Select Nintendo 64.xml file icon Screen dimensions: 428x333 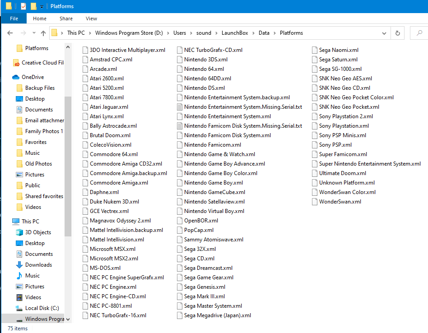click(x=180, y=69)
